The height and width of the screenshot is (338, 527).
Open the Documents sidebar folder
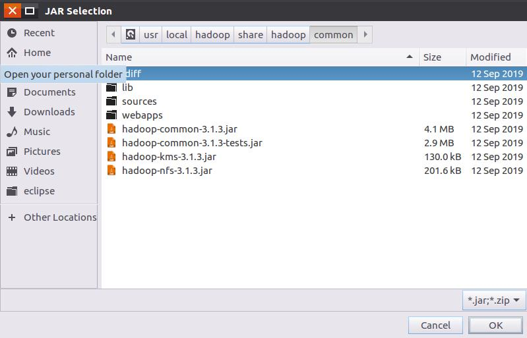tap(41, 92)
